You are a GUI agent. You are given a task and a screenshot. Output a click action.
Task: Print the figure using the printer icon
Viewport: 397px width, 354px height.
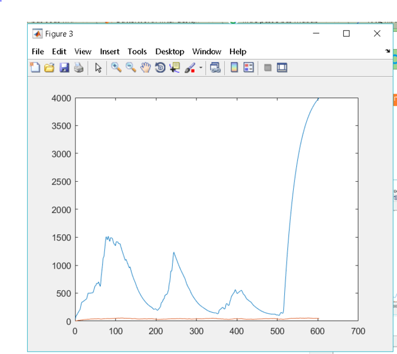tap(78, 68)
